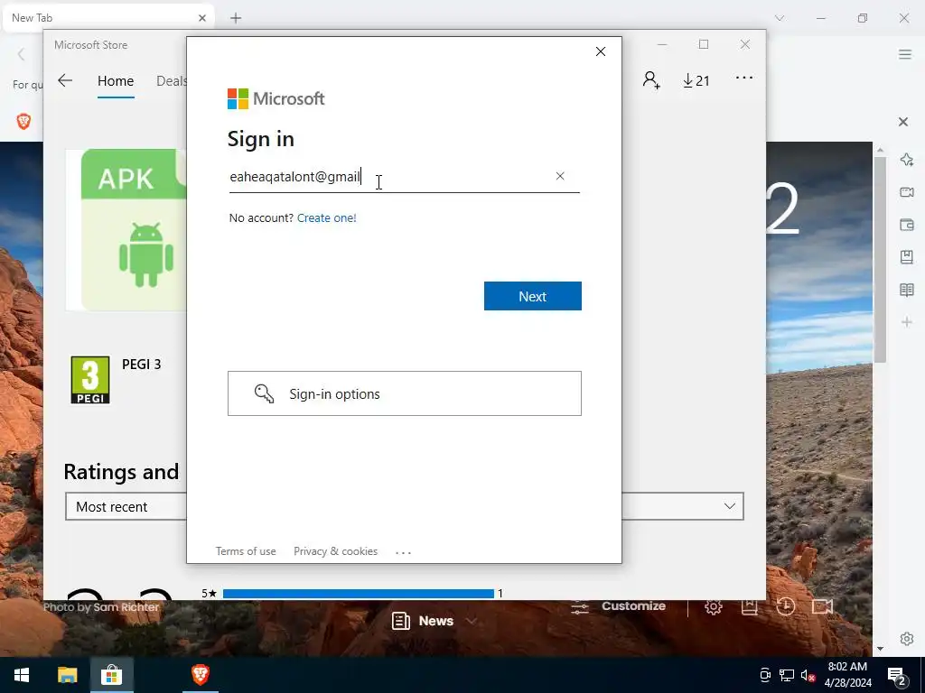Open Leo AI sidebar icon
The height and width of the screenshot is (693, 925).
pos(907,160)
